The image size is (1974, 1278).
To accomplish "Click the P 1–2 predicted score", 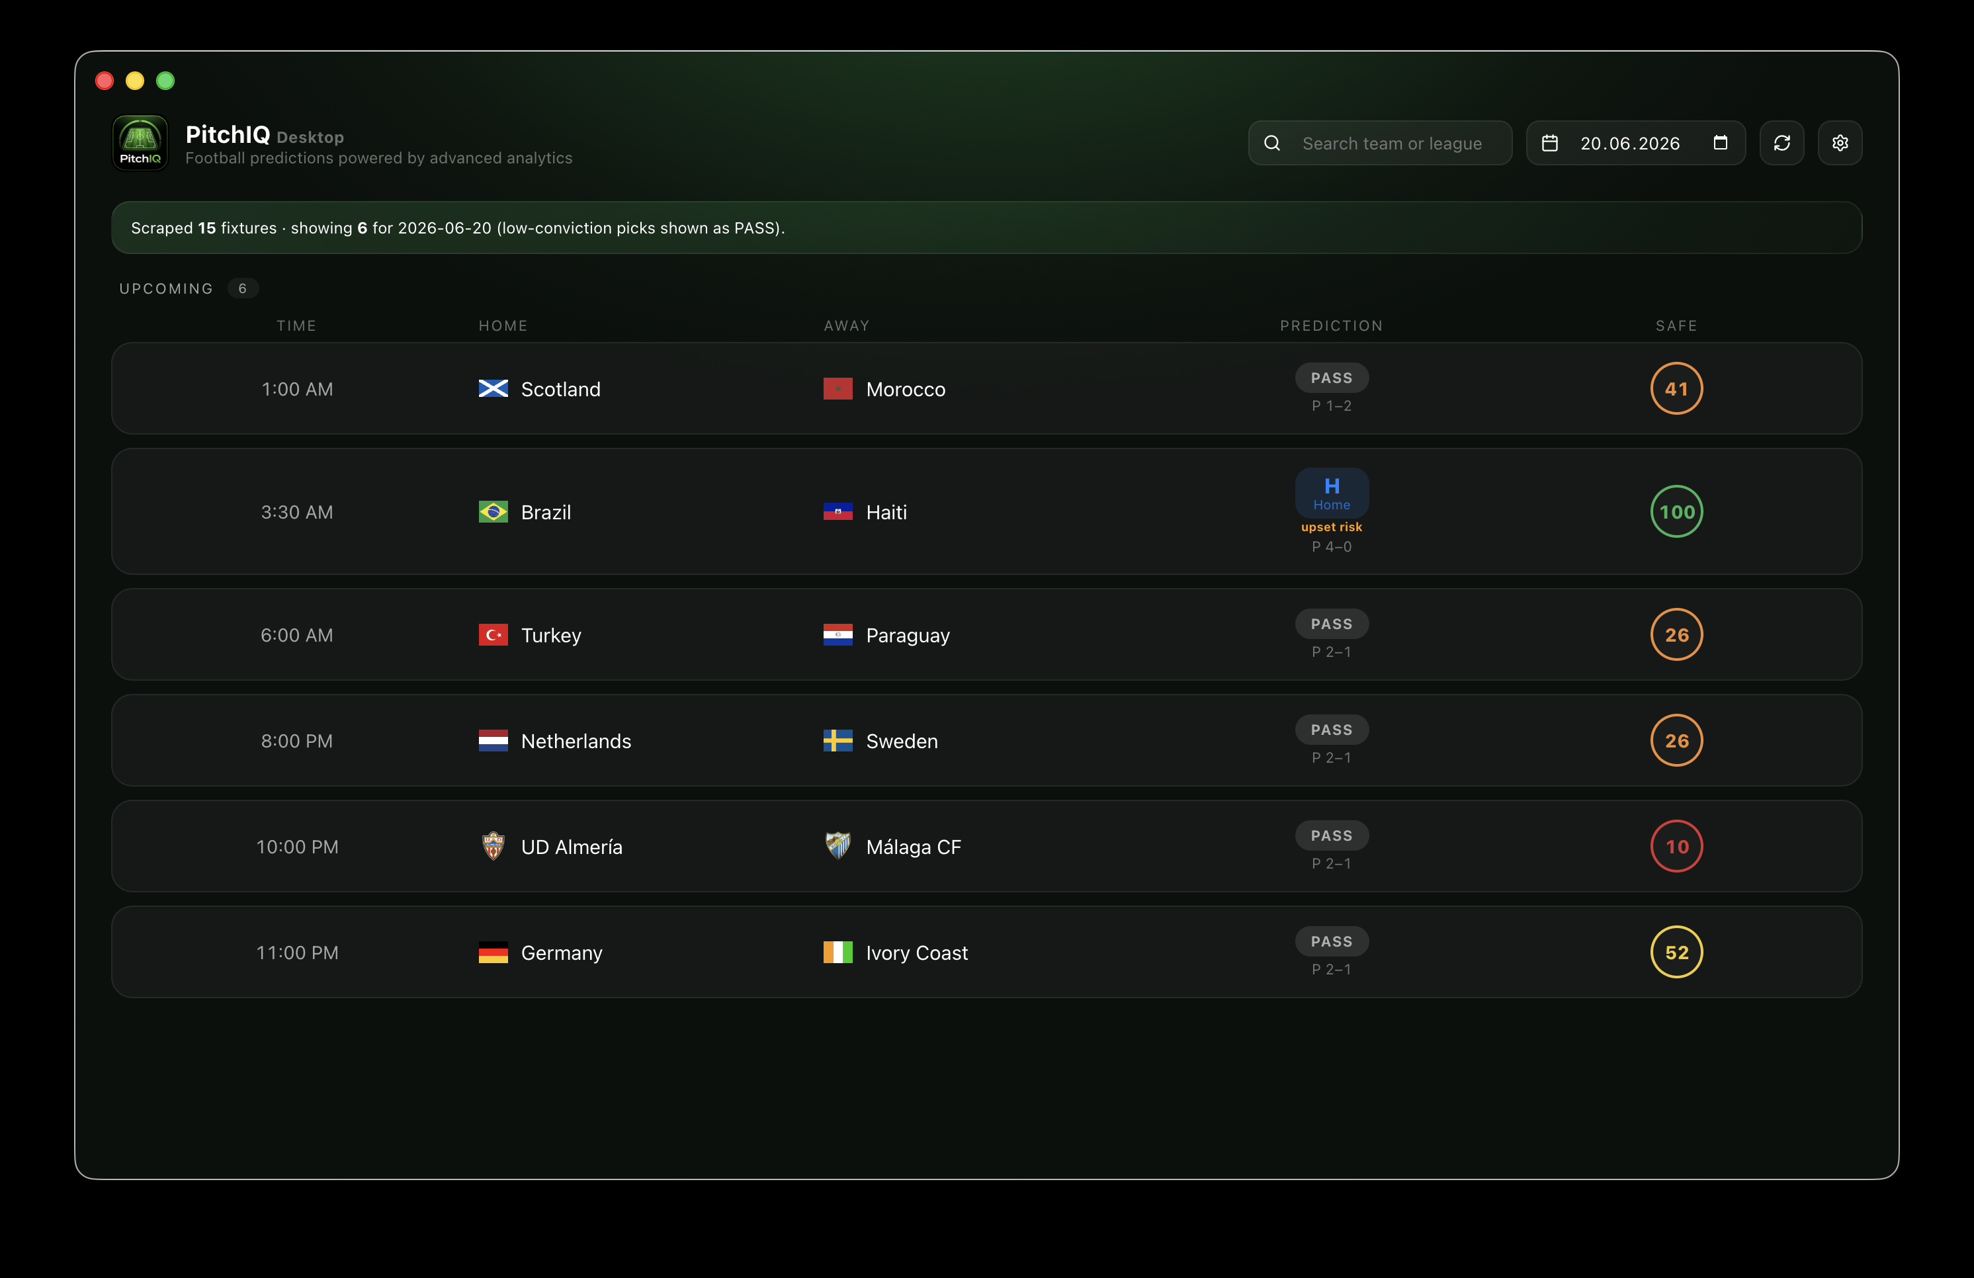I will [x=1331, y=405].
